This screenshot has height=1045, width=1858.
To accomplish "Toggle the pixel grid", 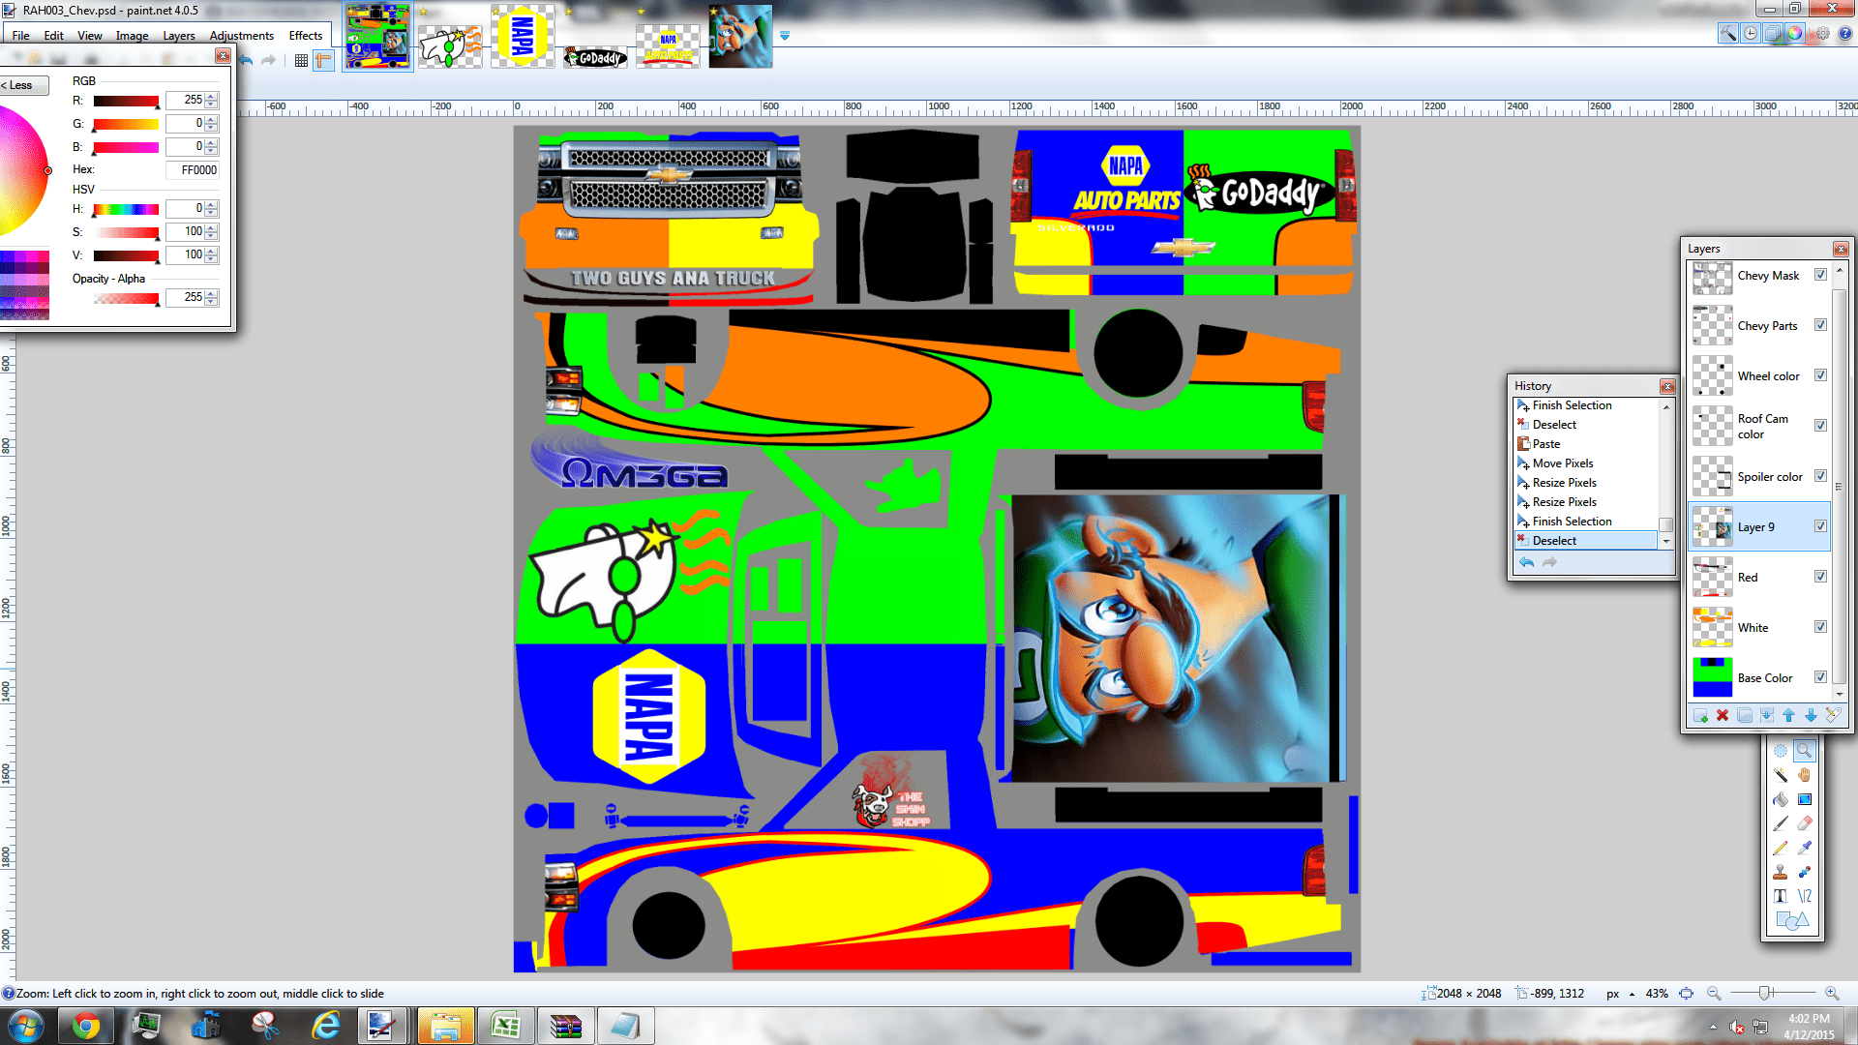I will (301, 60).
